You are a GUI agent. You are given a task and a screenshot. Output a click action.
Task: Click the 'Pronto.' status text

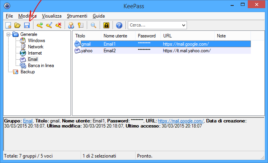tap(145, 156)
